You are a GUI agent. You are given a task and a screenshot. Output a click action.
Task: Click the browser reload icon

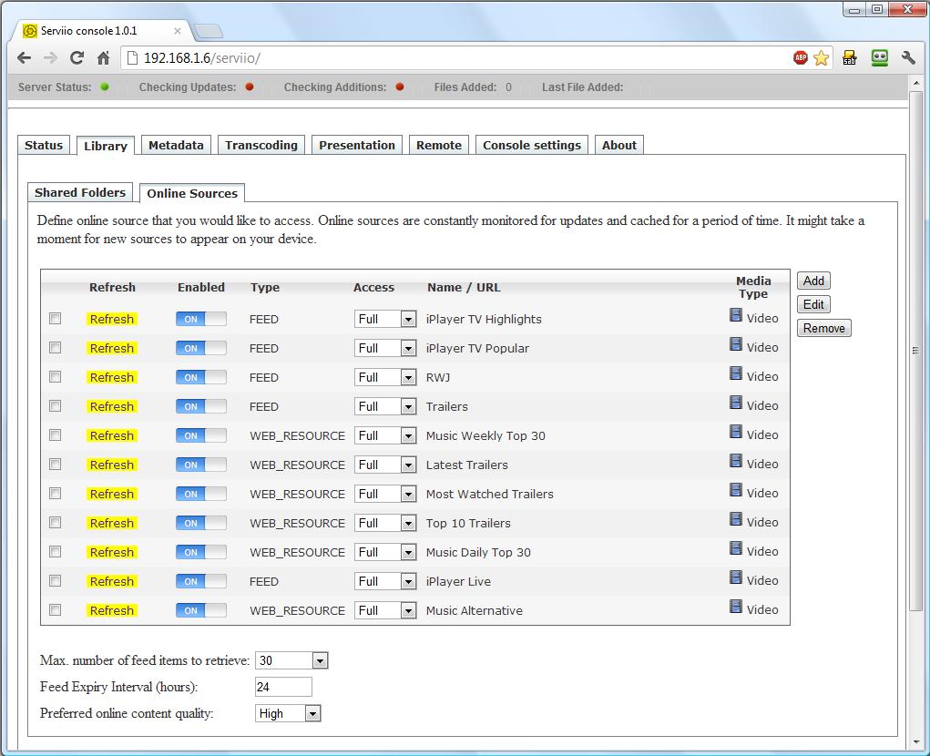[77, 58]
